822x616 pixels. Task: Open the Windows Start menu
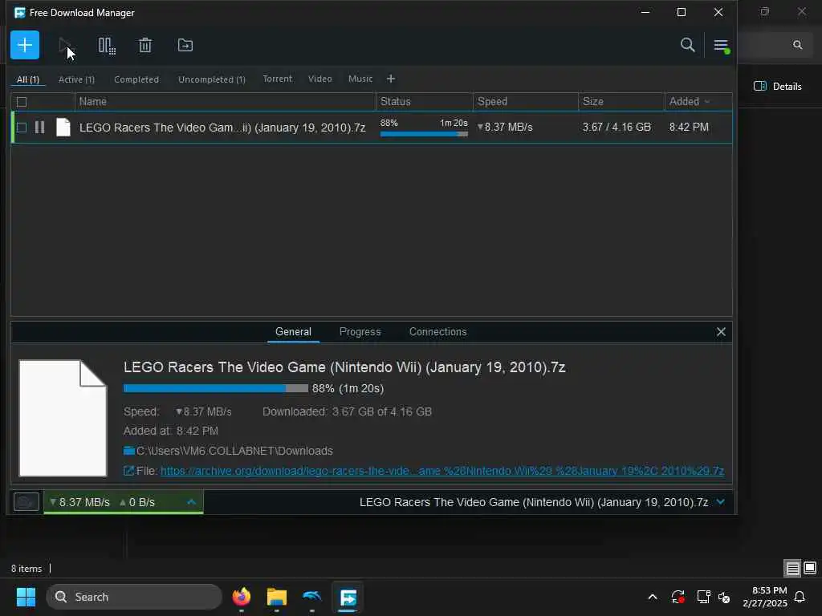pyautogui.click(x=26, y=597)
